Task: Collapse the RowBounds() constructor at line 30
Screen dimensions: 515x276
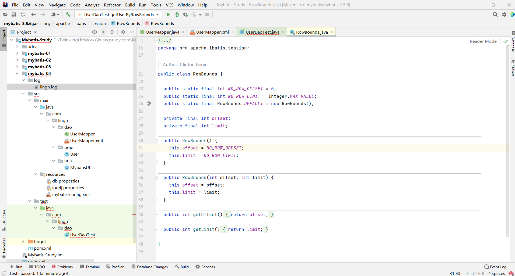Action: [156, 141]
